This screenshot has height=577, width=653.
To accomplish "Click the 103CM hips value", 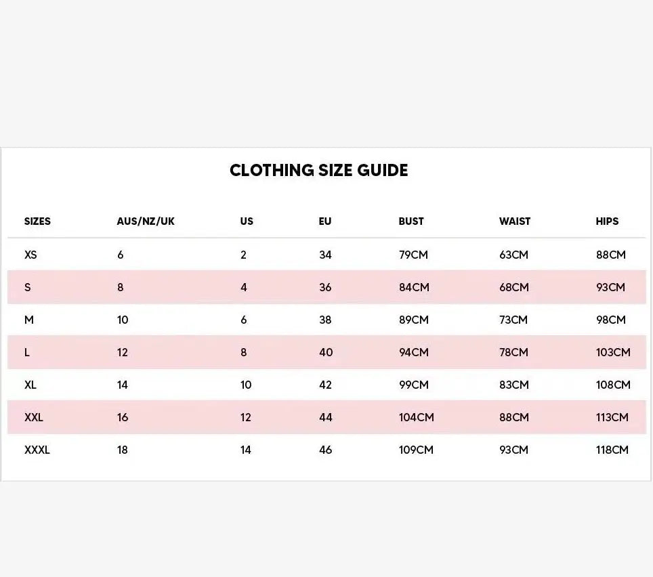I will coord(613,353).
